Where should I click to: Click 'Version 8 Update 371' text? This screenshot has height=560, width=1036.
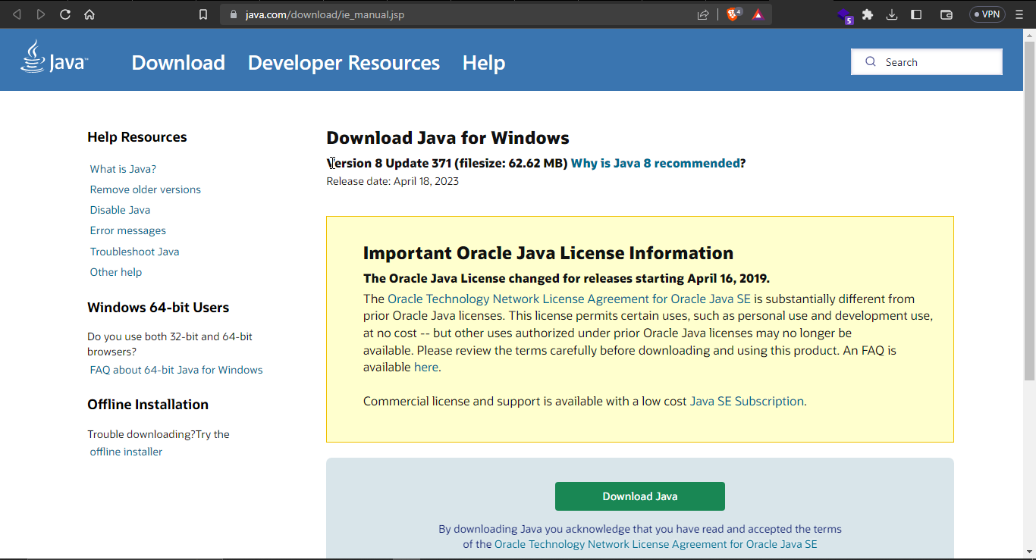[x=389, y=163]
